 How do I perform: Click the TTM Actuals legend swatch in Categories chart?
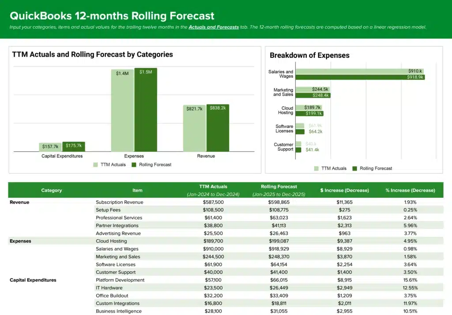(x=95, y=165)
